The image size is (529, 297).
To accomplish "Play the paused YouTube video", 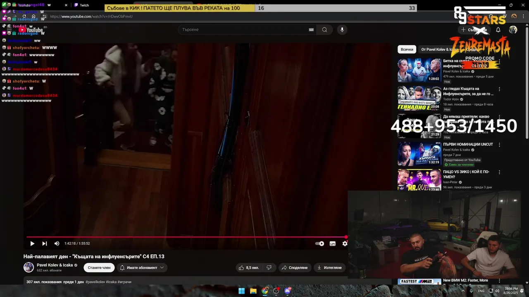I will 32,243.
